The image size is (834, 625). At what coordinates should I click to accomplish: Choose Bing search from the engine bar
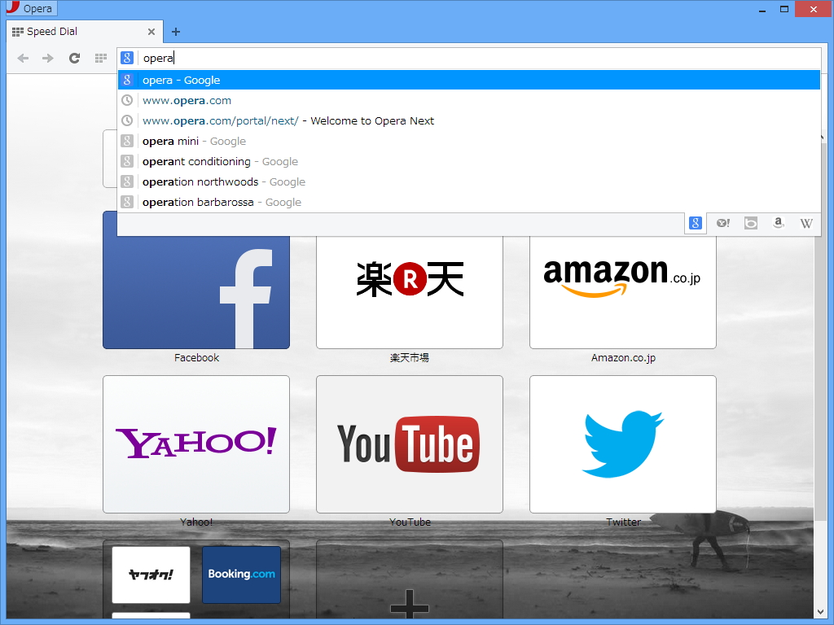pyautogui.click(x=750, y=223)
